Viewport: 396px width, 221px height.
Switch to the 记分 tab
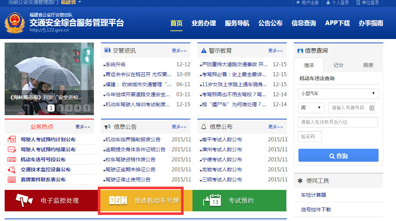pyautogui.click(x=338, y=65)
